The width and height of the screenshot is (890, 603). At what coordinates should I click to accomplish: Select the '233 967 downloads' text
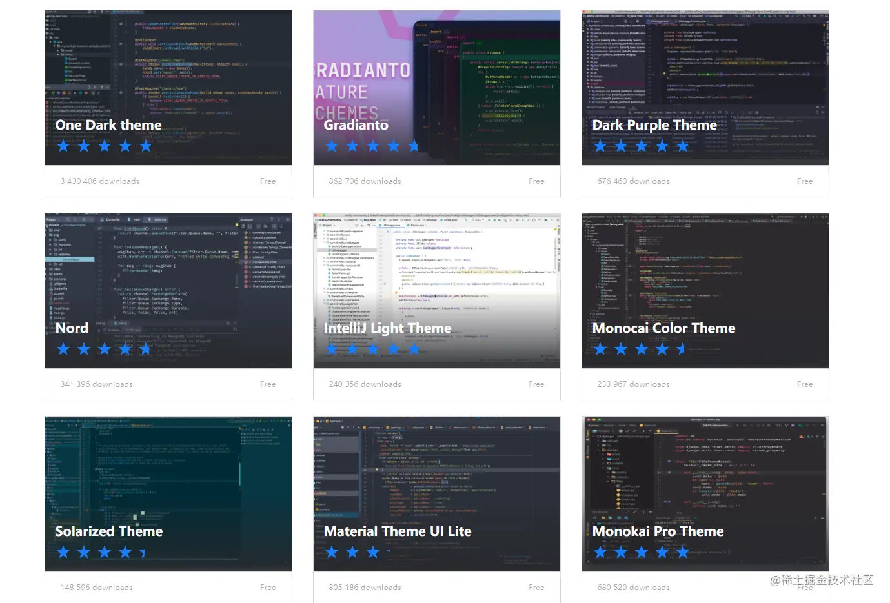[634, 384]
